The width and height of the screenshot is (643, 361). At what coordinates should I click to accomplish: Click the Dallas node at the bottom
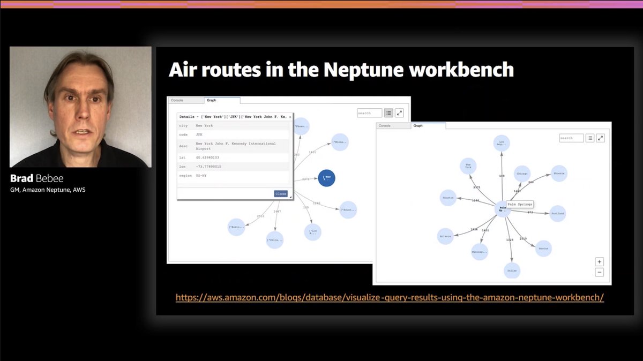[512, 271]
